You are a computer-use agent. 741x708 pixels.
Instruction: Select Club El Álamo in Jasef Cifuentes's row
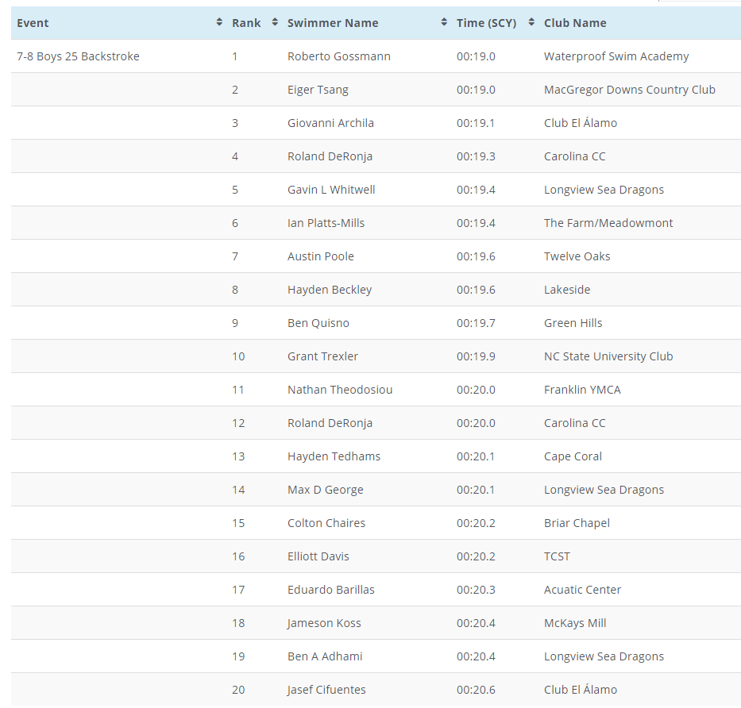pos(581,690)
